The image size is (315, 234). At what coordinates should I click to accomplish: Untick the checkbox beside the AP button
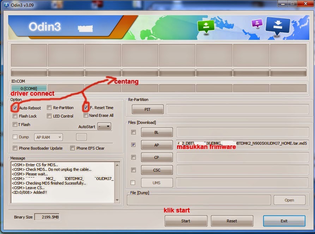pyautogui.click(x=133, y=145)
